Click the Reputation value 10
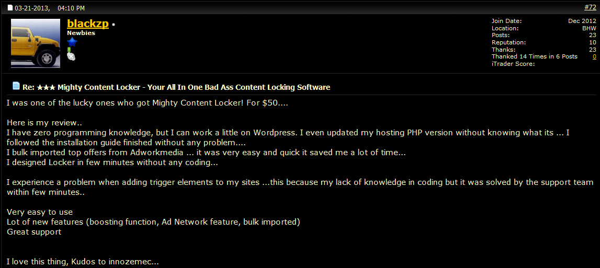Viewport: 600px width, 268px height. 592,42
